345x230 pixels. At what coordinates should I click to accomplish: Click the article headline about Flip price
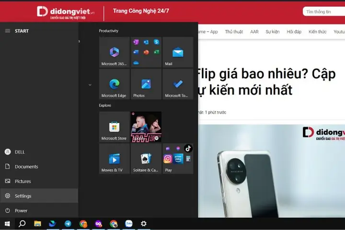click(267, 82)
